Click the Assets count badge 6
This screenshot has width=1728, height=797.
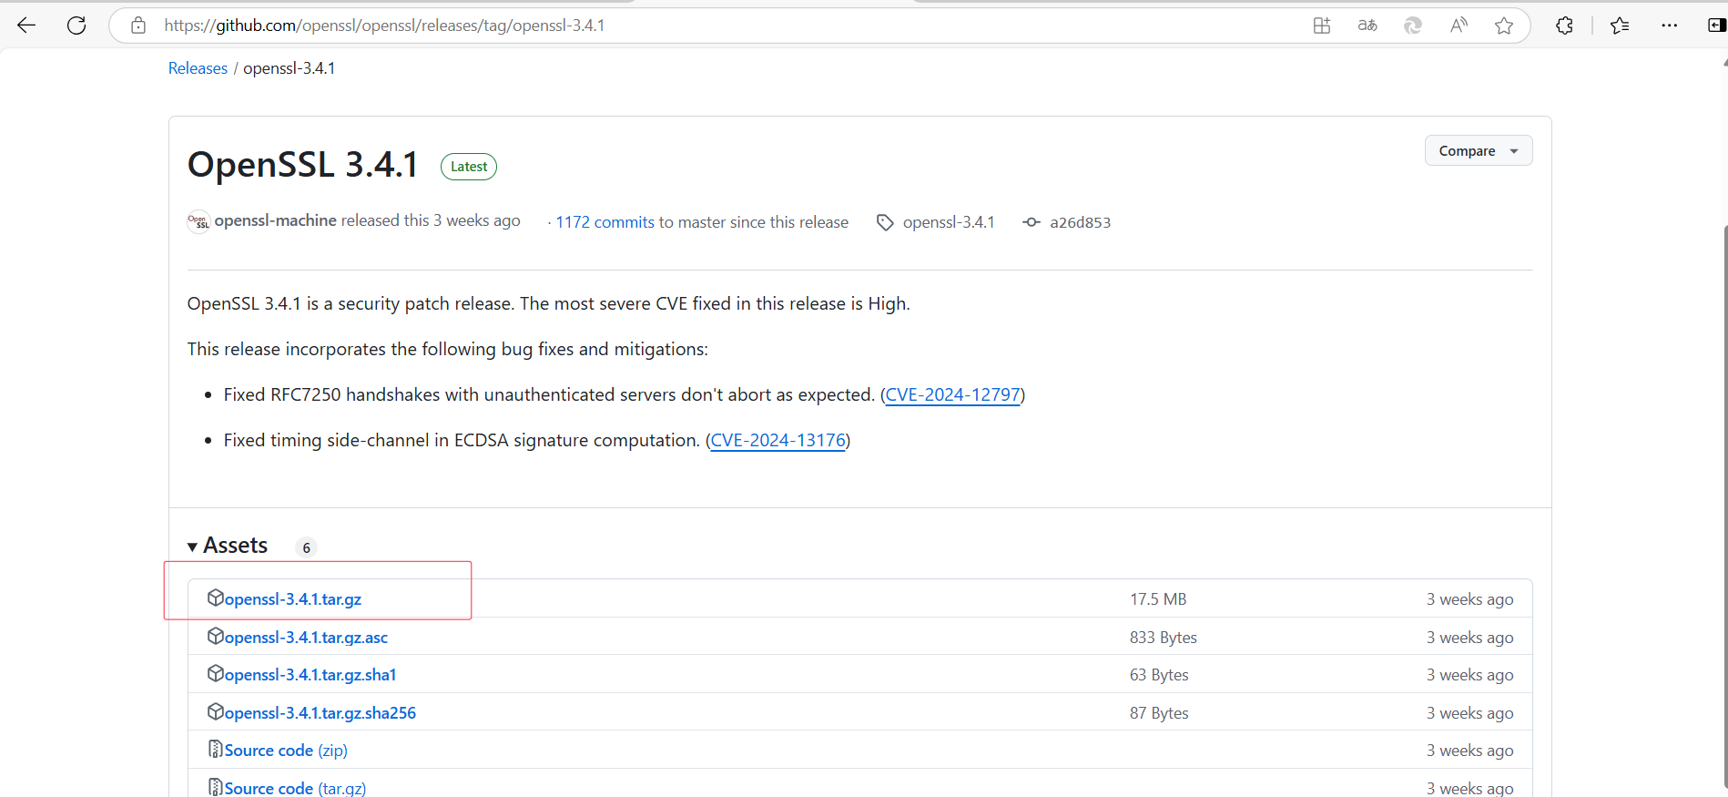(306, 547)
